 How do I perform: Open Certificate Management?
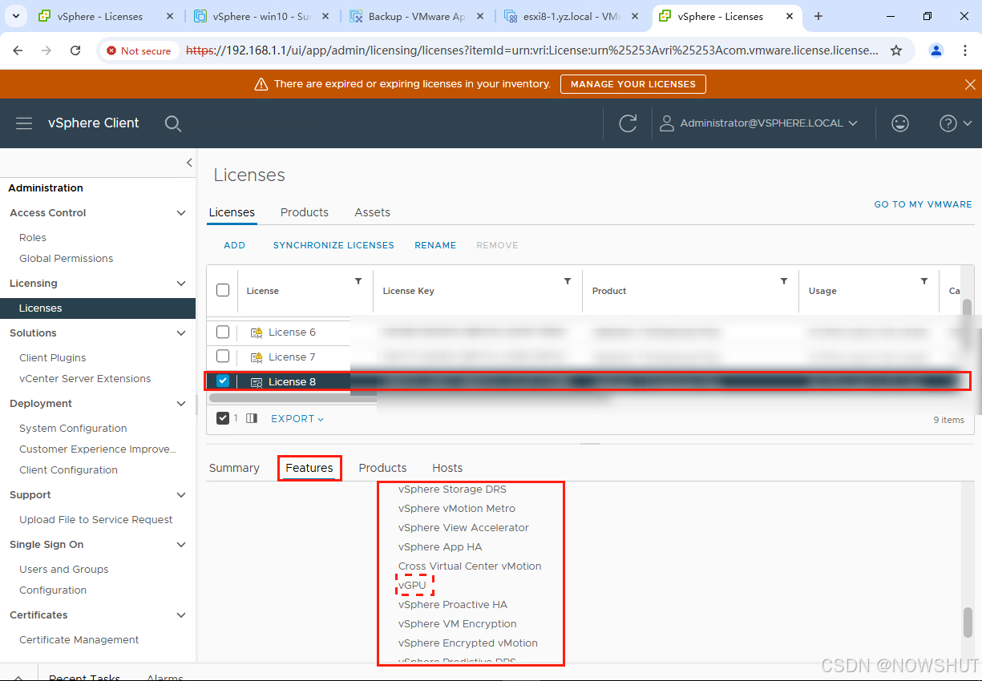[79, 640]
